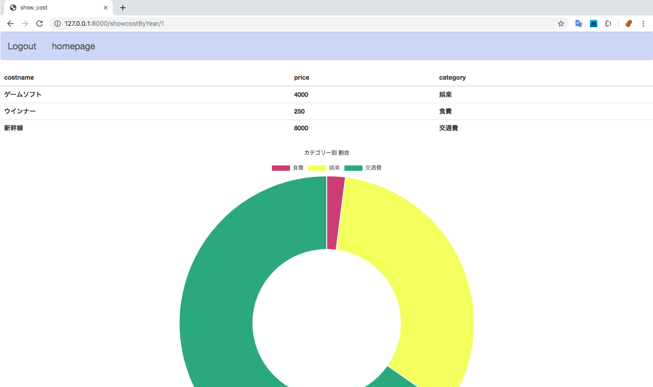Click the orange extension icon

pyautogui.click(x=629, y=24)
